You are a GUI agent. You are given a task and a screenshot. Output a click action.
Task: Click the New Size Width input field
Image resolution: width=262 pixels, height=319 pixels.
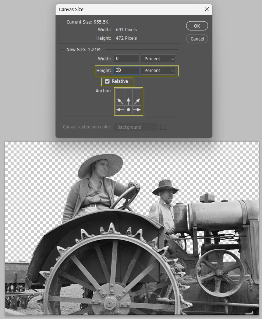(127, 59)
